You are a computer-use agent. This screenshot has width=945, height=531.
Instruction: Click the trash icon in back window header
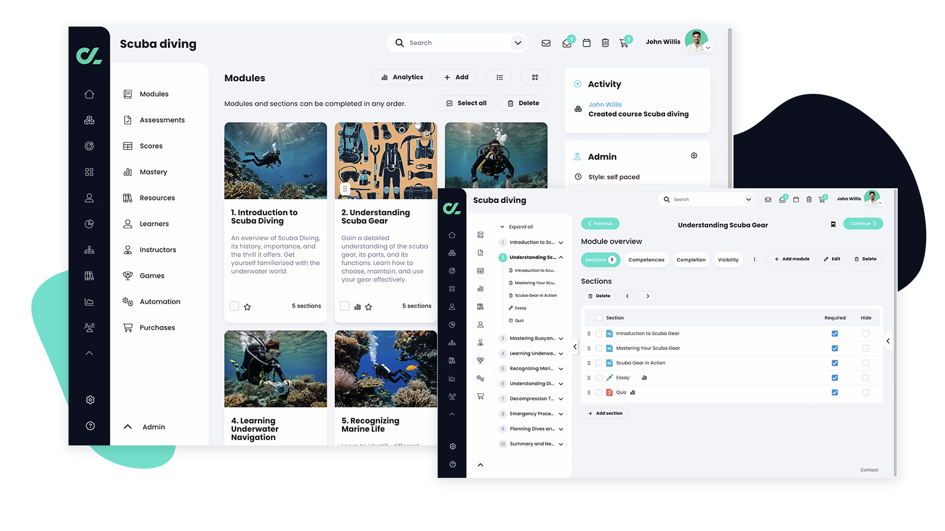click(x=605, y=43)
